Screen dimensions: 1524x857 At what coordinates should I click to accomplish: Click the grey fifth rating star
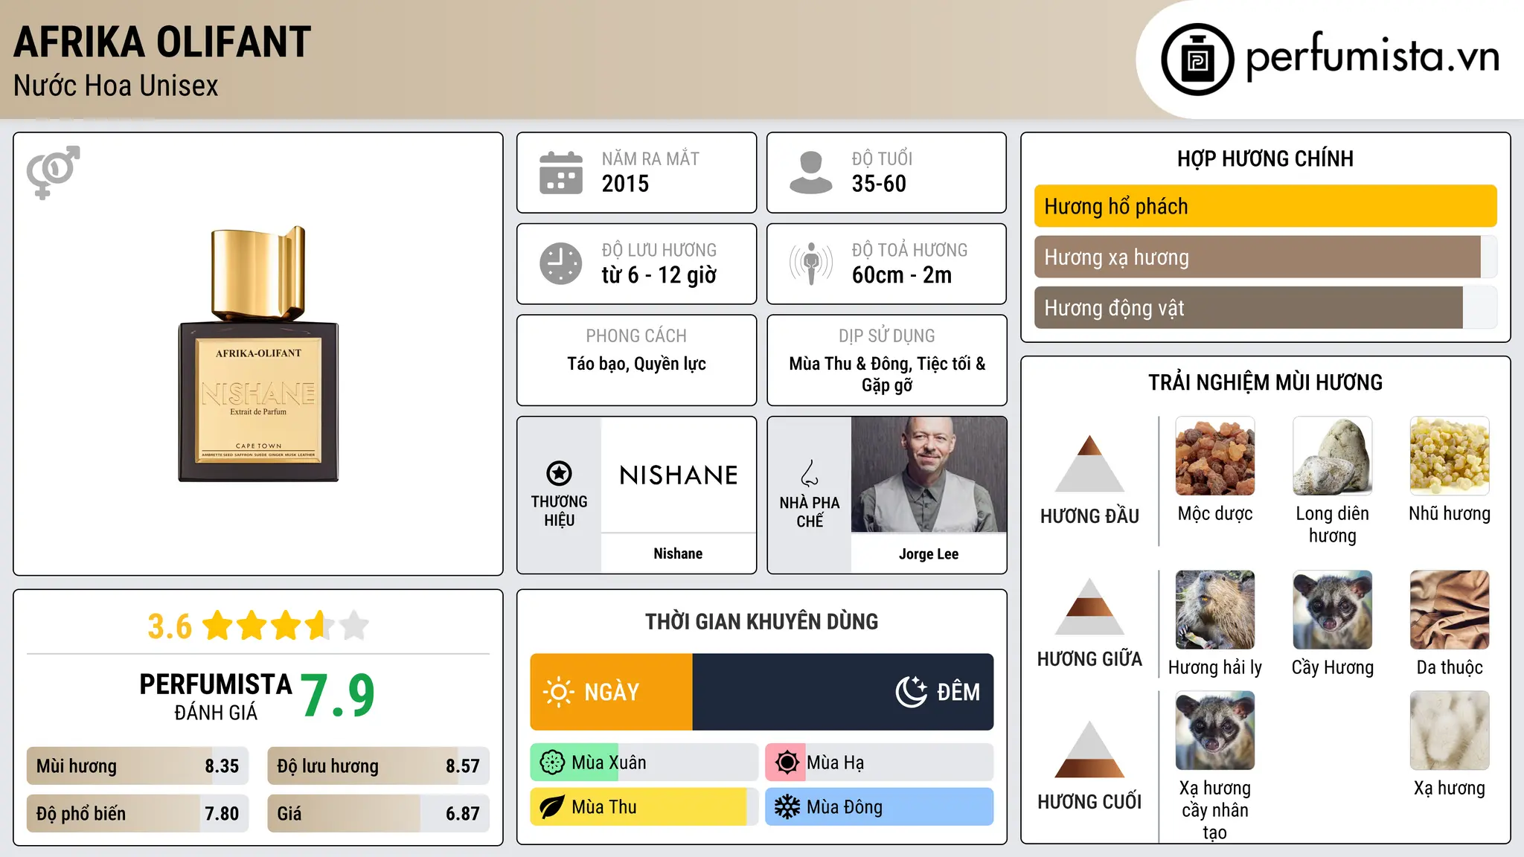pyautogui.click(x=354, y=625)
